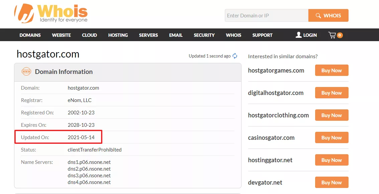The width and height of the screenshot is (379, 194).
Task: Open the WEBSITE menu
Action: [62, 35]
